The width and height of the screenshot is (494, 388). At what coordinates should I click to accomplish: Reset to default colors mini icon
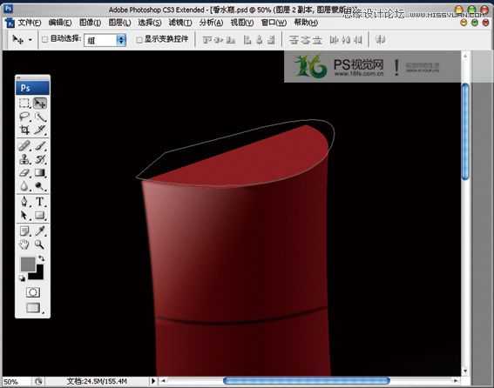point(22,278)
